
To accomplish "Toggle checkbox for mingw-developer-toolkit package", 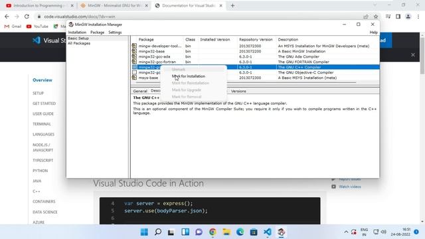I will point(134,46).
